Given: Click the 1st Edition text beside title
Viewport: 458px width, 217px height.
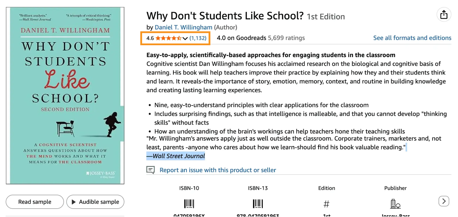Looking at the screenshot, I should tap(326, 17).
